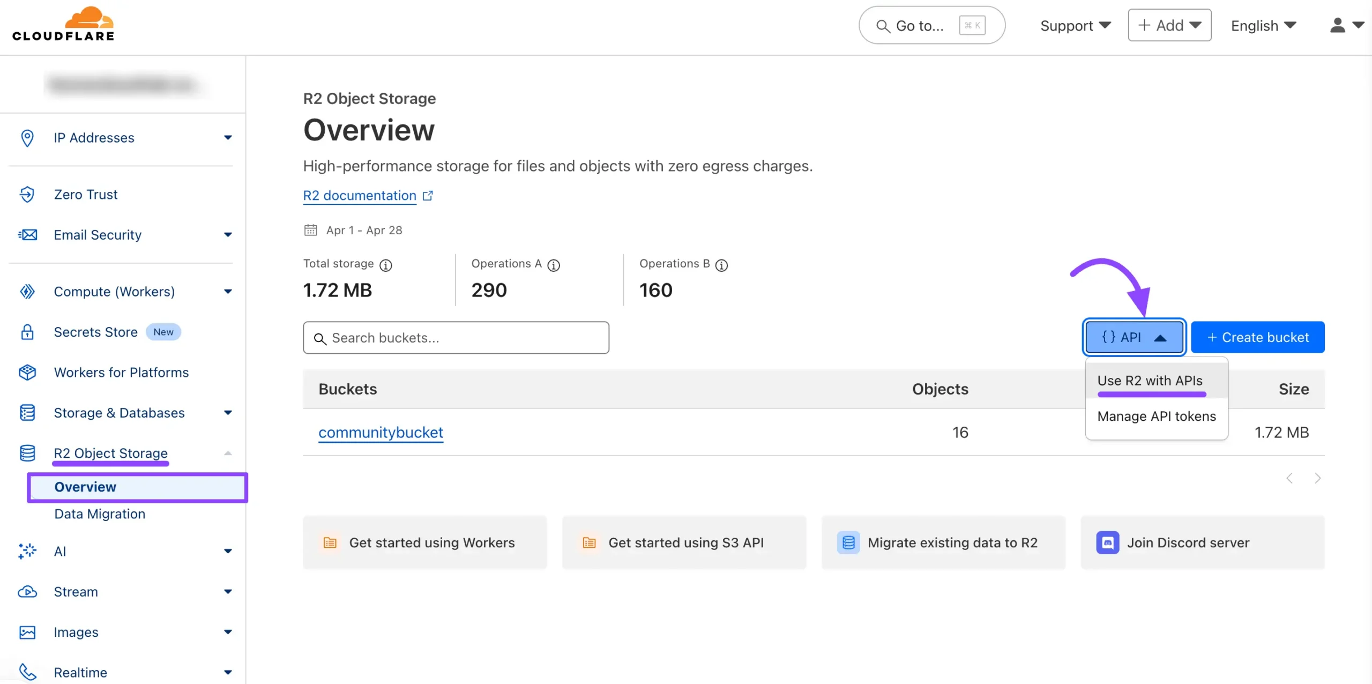
Task: Click the Discord icon on Join Discord card
Action: click(1108, 542)
